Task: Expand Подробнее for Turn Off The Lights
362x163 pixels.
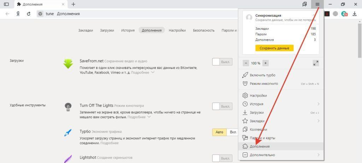Action: 139,117
